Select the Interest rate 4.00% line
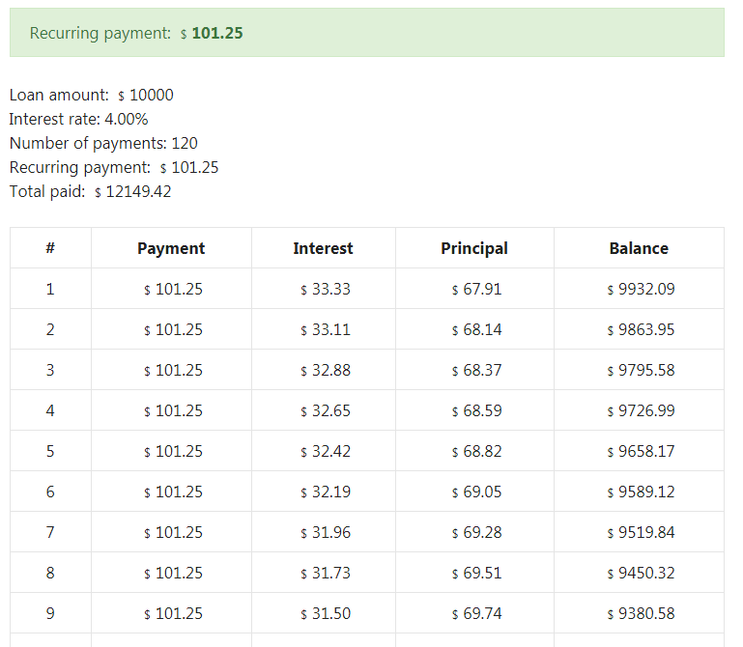Image resolution: width=743 pixels, height=647 pixels. (x=78, y=119)
